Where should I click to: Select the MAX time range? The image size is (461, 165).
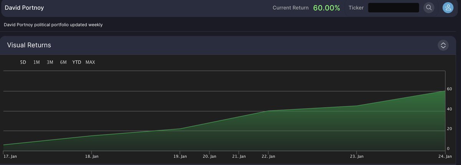tap(90, 62)
